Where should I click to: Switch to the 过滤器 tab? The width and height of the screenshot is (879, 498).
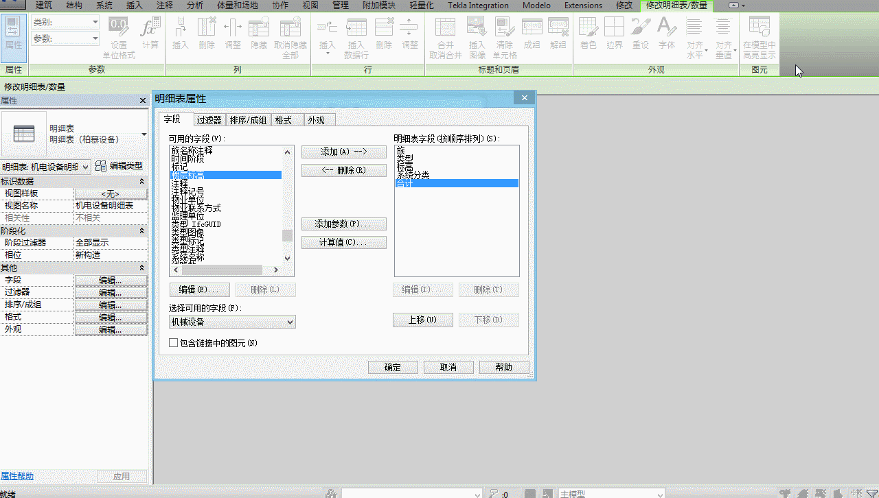pyautogui.click(x=209, y=120)
